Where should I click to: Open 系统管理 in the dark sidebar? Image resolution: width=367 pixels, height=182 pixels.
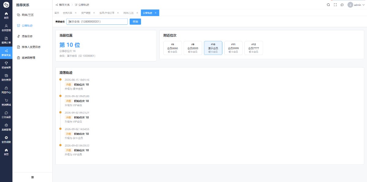click(6, 127)
